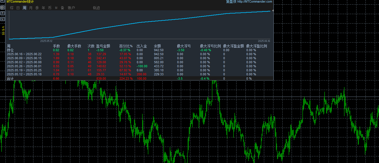The image size is (379, 163).
Task: Click the V 5.15 version label
Action: point(3,30)
